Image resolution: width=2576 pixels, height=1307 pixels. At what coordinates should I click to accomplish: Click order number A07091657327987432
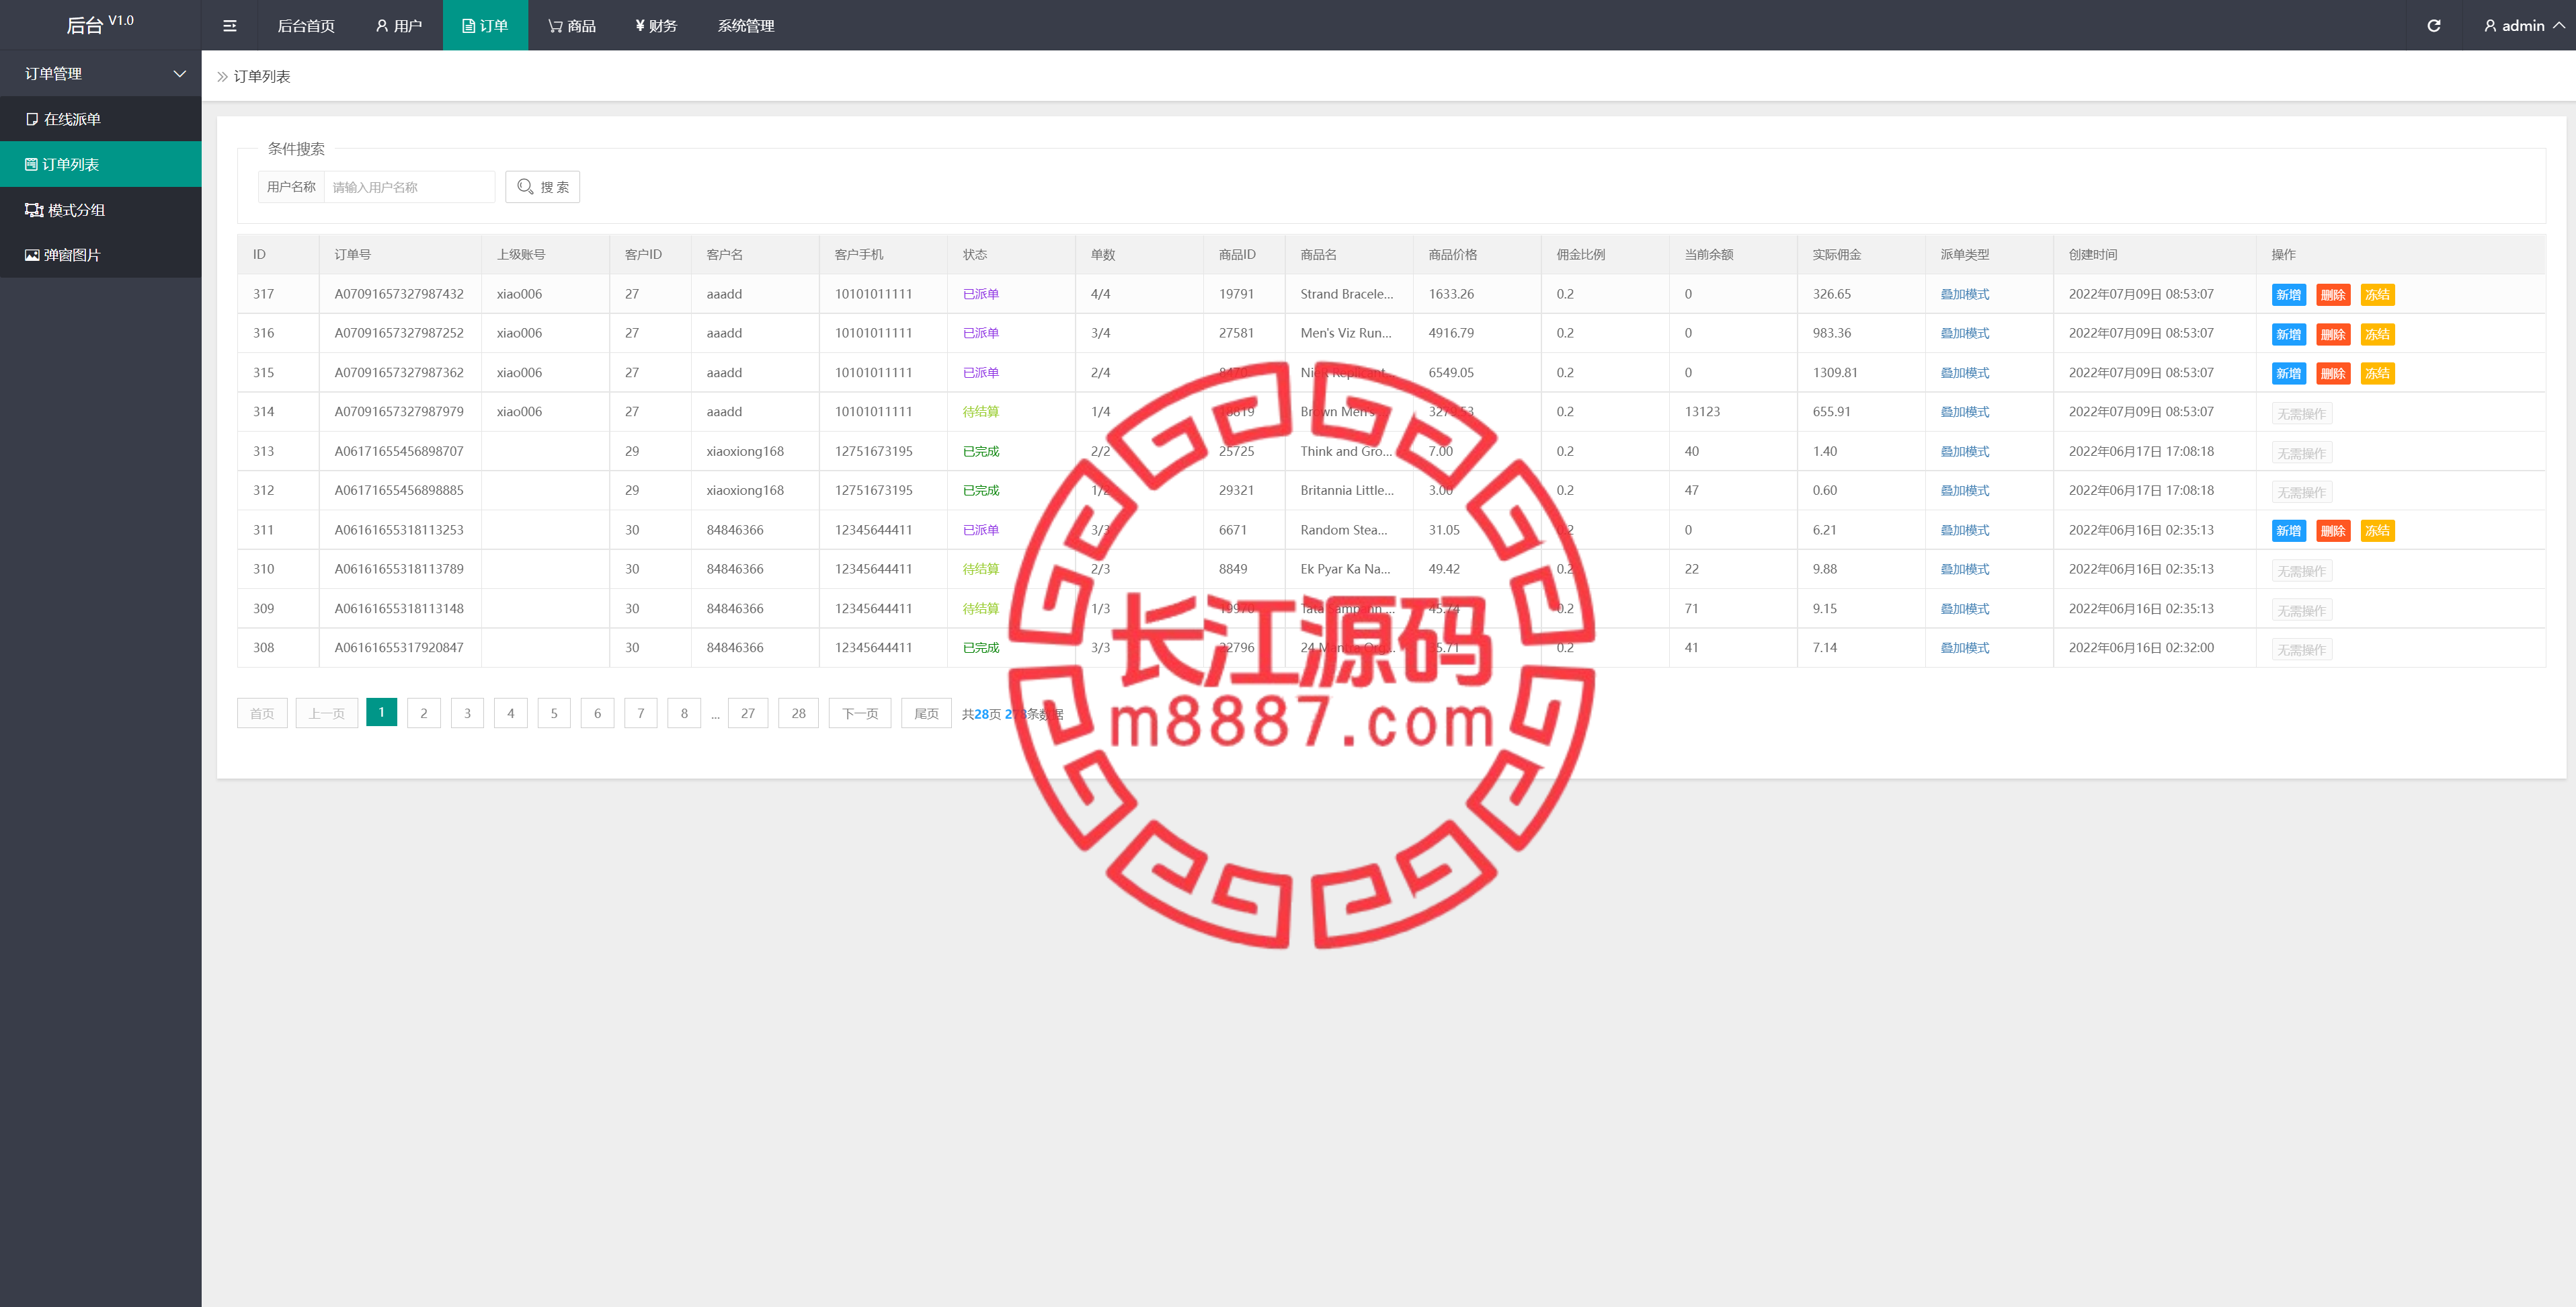click(x=399, y=294)
